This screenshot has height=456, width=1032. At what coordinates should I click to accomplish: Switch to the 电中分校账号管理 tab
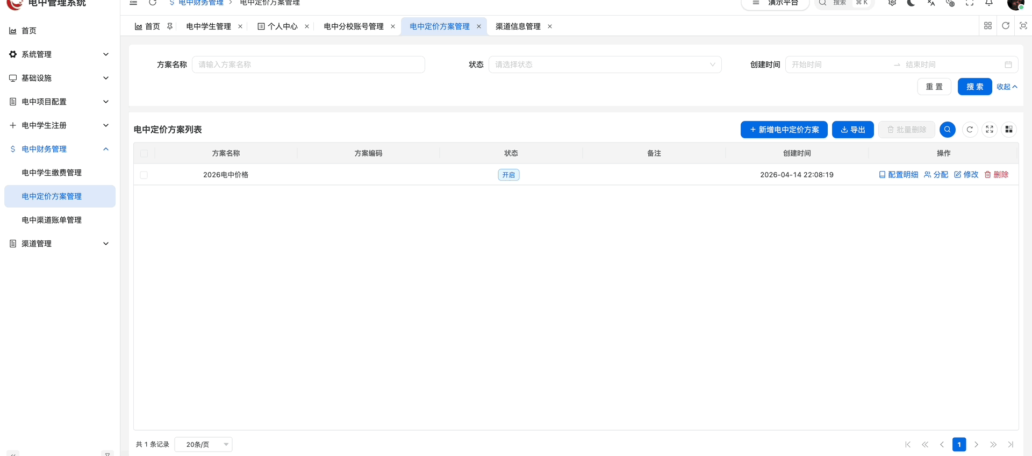click(354, 26)
